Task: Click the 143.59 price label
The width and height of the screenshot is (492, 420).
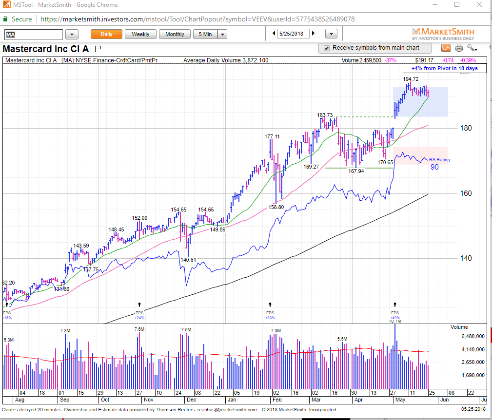Action: coord(81,246)
